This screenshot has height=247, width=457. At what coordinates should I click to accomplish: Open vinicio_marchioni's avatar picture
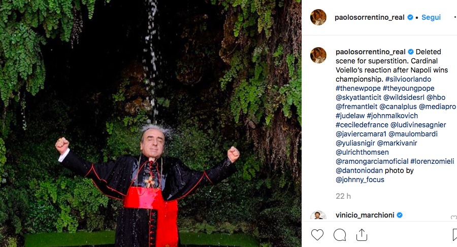pyautogui.click(x=318, y=216)
